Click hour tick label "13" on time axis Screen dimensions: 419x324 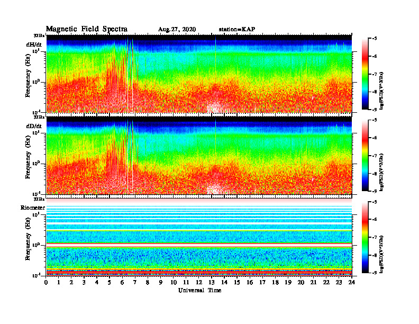coord(212,282)
